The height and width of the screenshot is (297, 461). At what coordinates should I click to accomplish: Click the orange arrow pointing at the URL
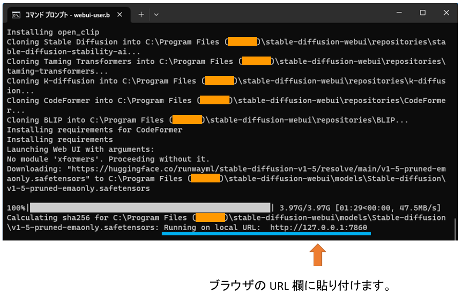318,254
